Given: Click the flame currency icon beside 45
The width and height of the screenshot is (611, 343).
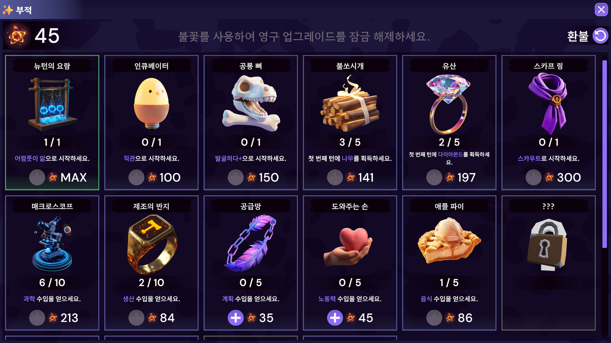Looking at the screenshot, I should (x=17, y=36).
